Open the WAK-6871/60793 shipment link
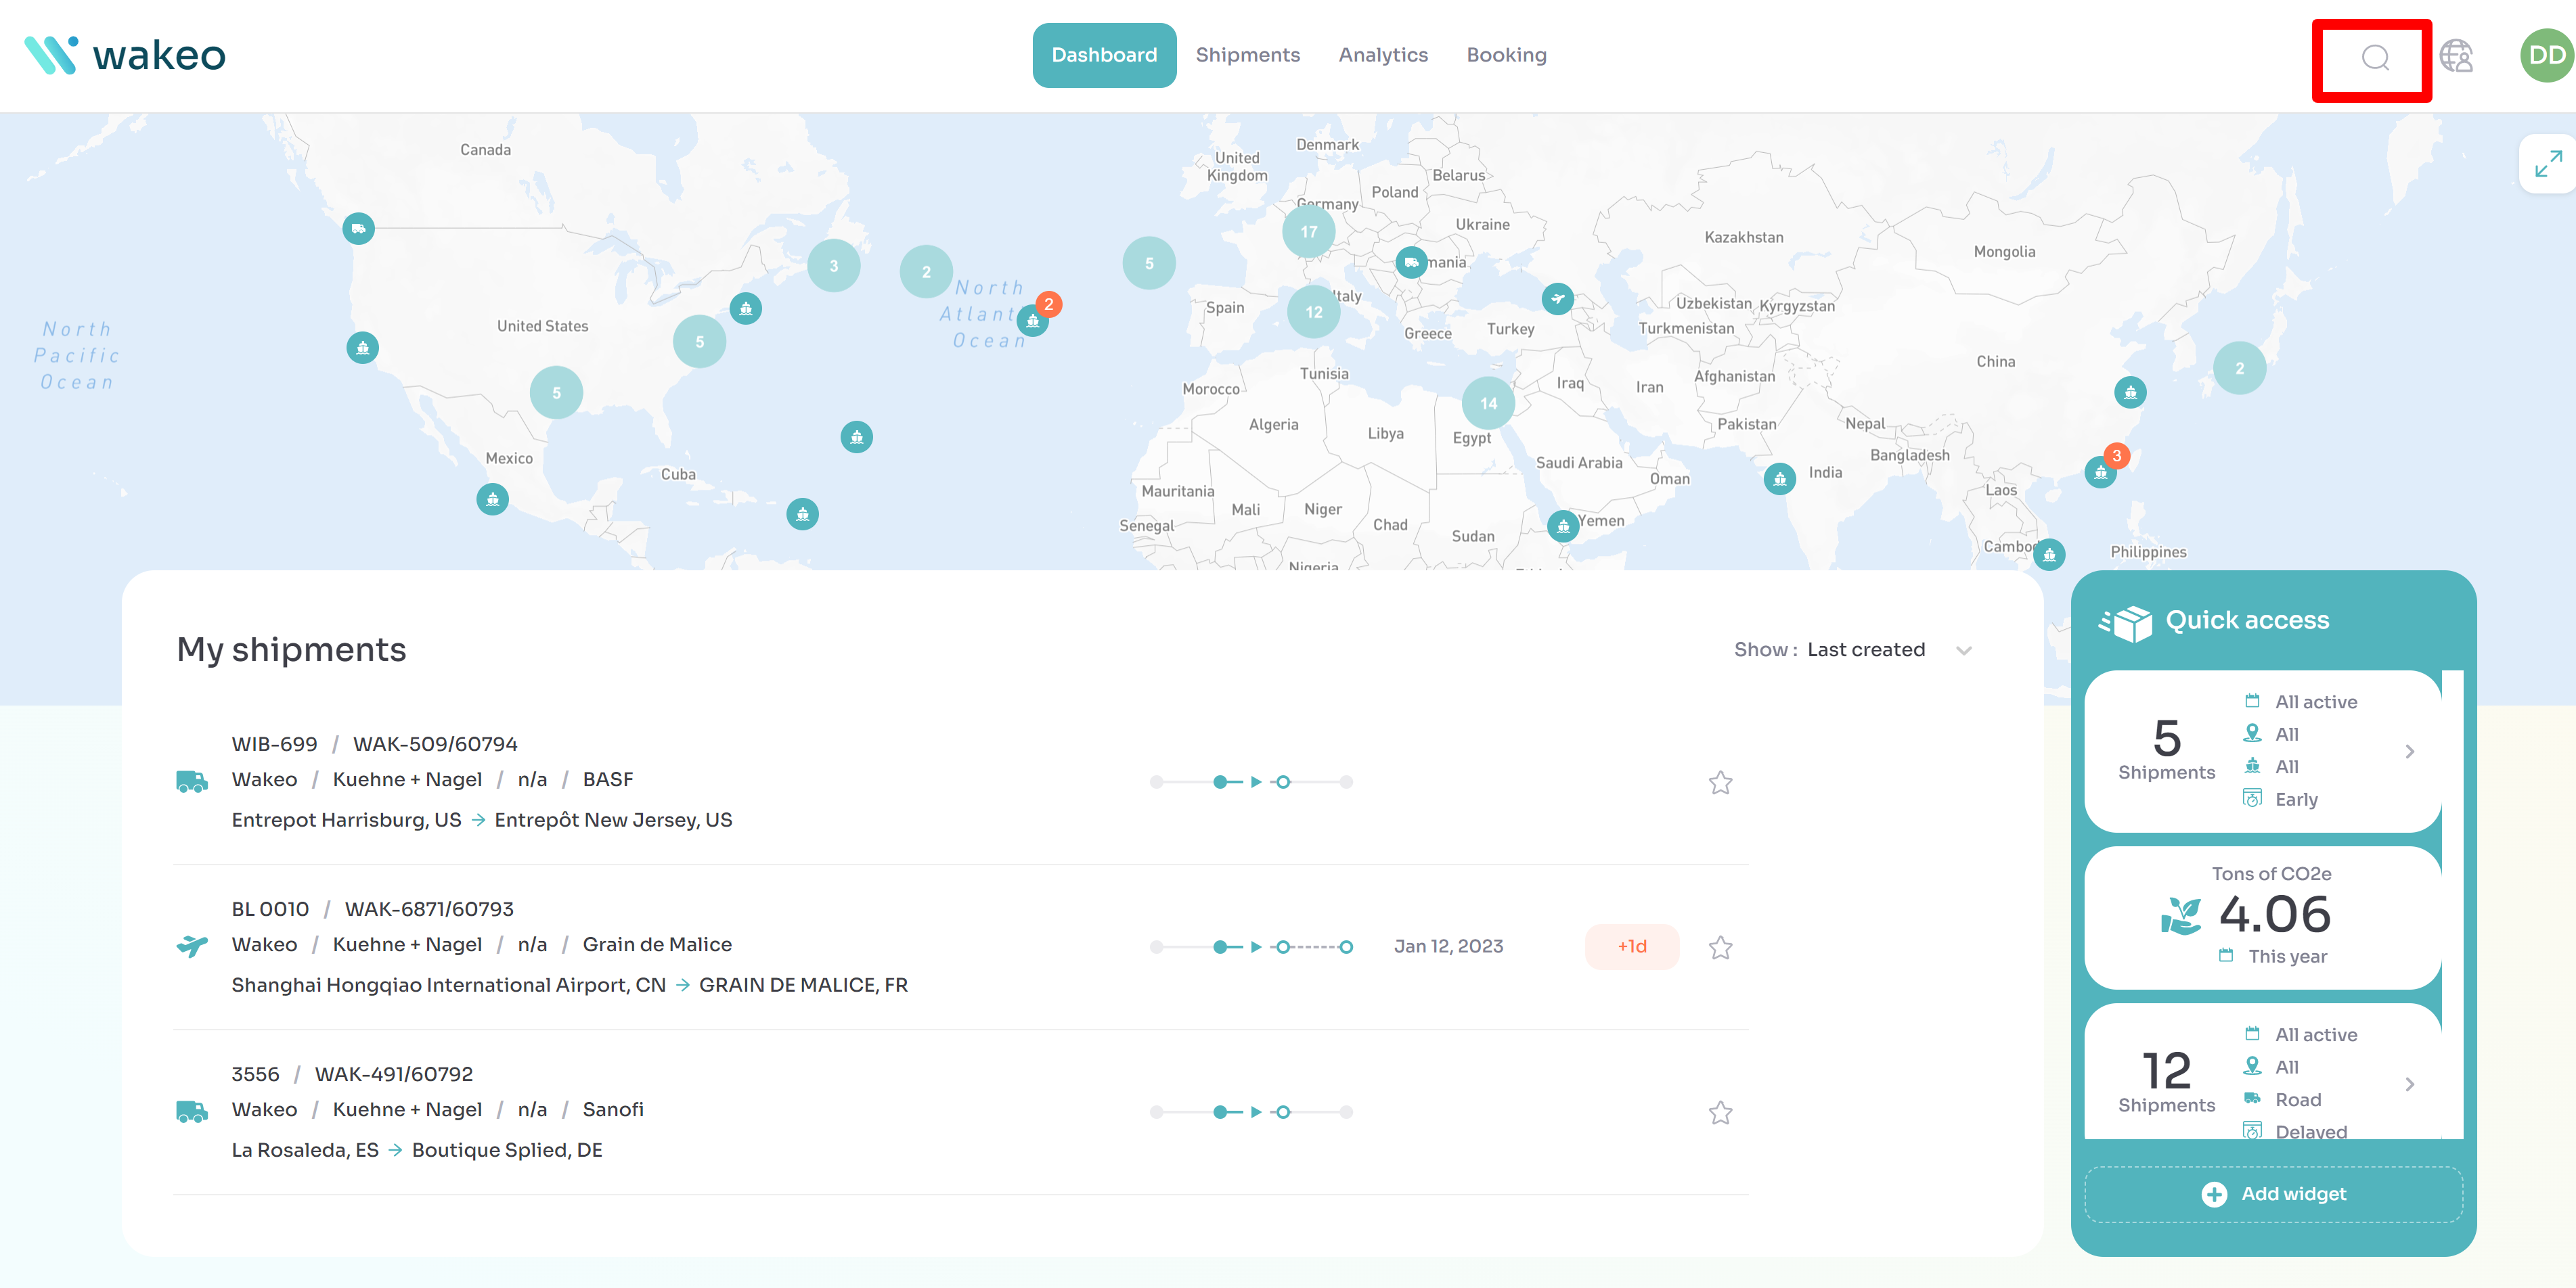Viewport: 2576px width, 1288px height. point(429,909)
